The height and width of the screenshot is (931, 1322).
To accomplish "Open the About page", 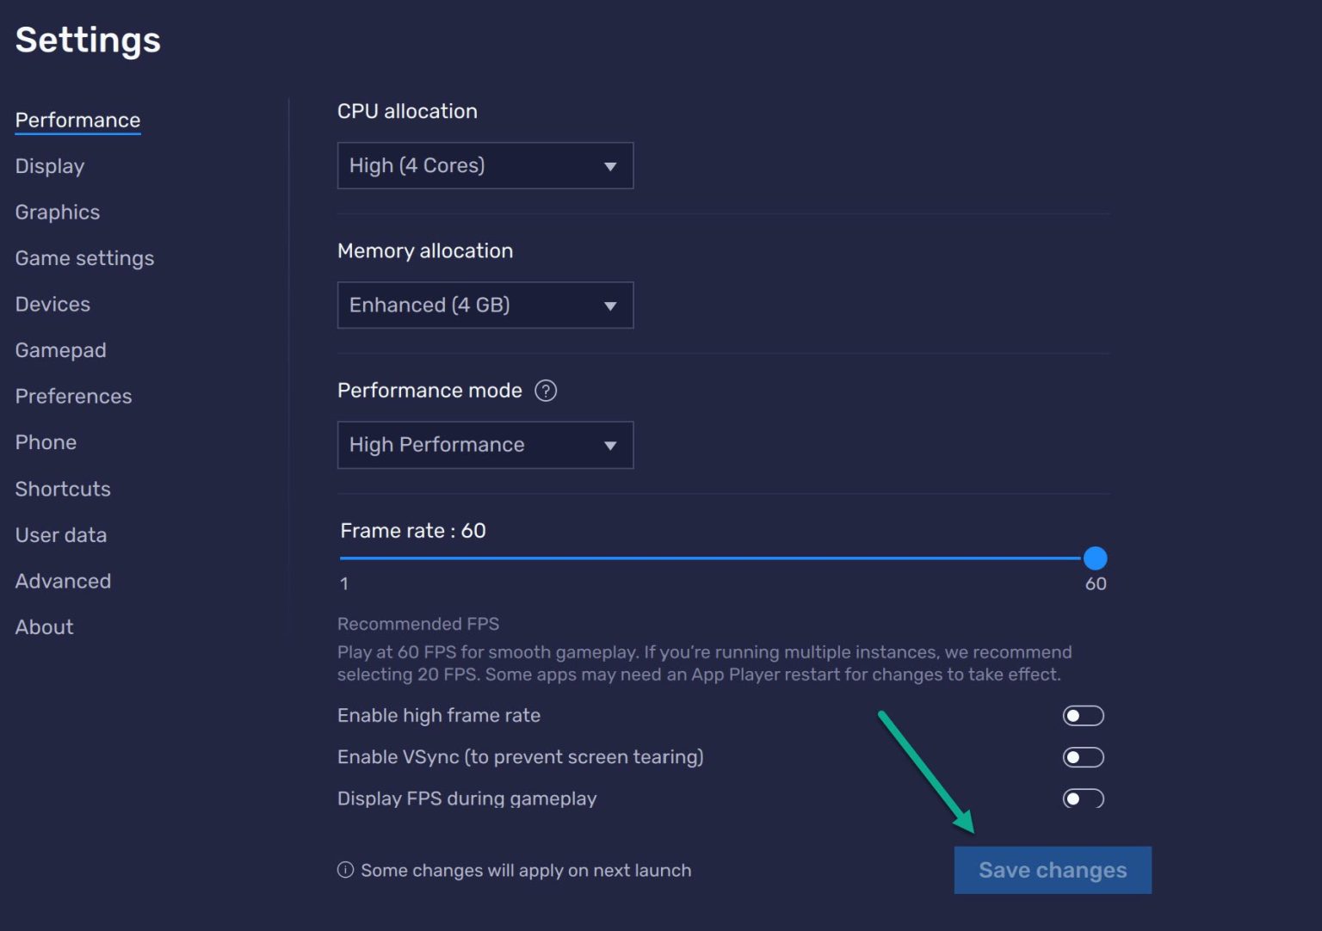I will [44, 626].
